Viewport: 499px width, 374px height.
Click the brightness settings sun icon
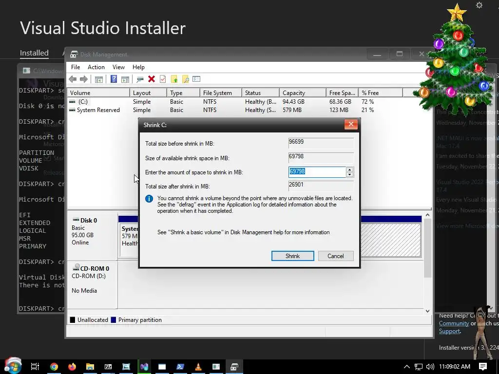[x=480, y=5]
